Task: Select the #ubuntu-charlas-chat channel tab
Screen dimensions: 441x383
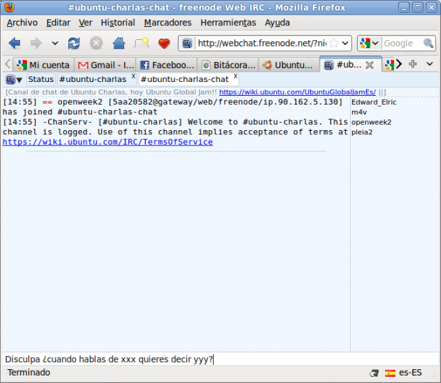Action: pyautogui.click(x=185, y=79)
